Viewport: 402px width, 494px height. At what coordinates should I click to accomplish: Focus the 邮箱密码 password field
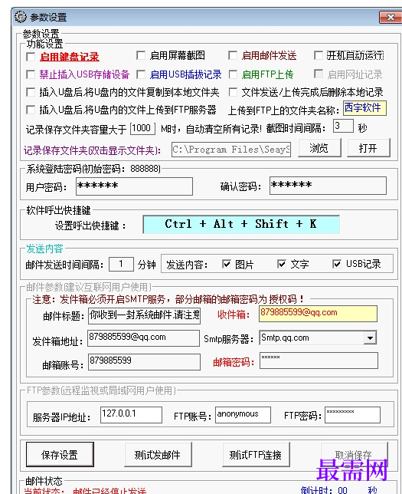point(319,361)
